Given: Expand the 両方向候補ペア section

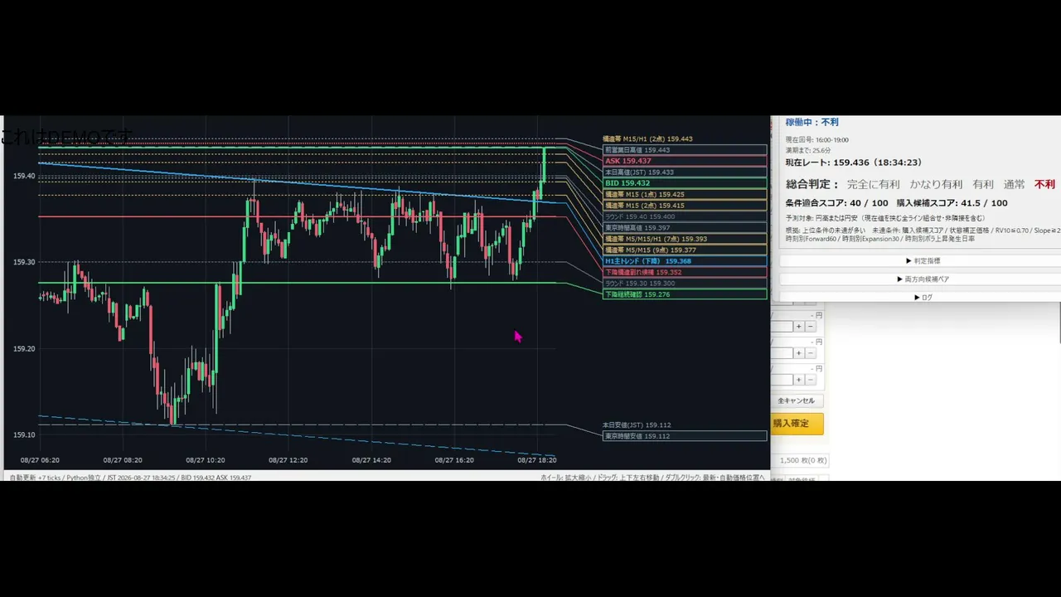Looking at the screenshot, I should pyautogui.click(x=920, y=279).
